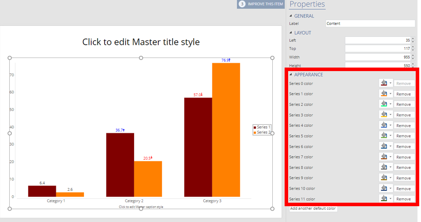This screenshot has height=222, width=421.
Task: Open the Series 3 color dropdown arrow
Action: [390, 115]
